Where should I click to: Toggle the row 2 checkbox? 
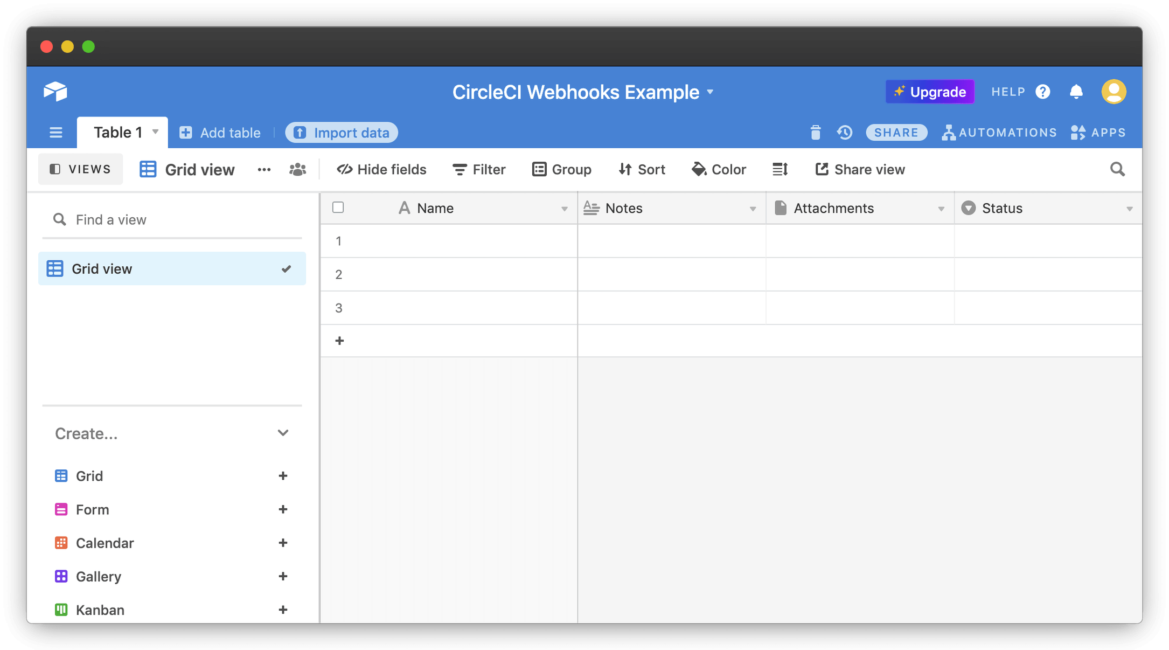point(338,274)
